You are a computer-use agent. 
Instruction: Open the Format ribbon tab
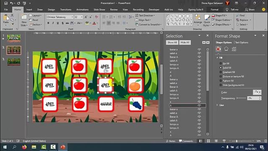(x=214, y=10)
